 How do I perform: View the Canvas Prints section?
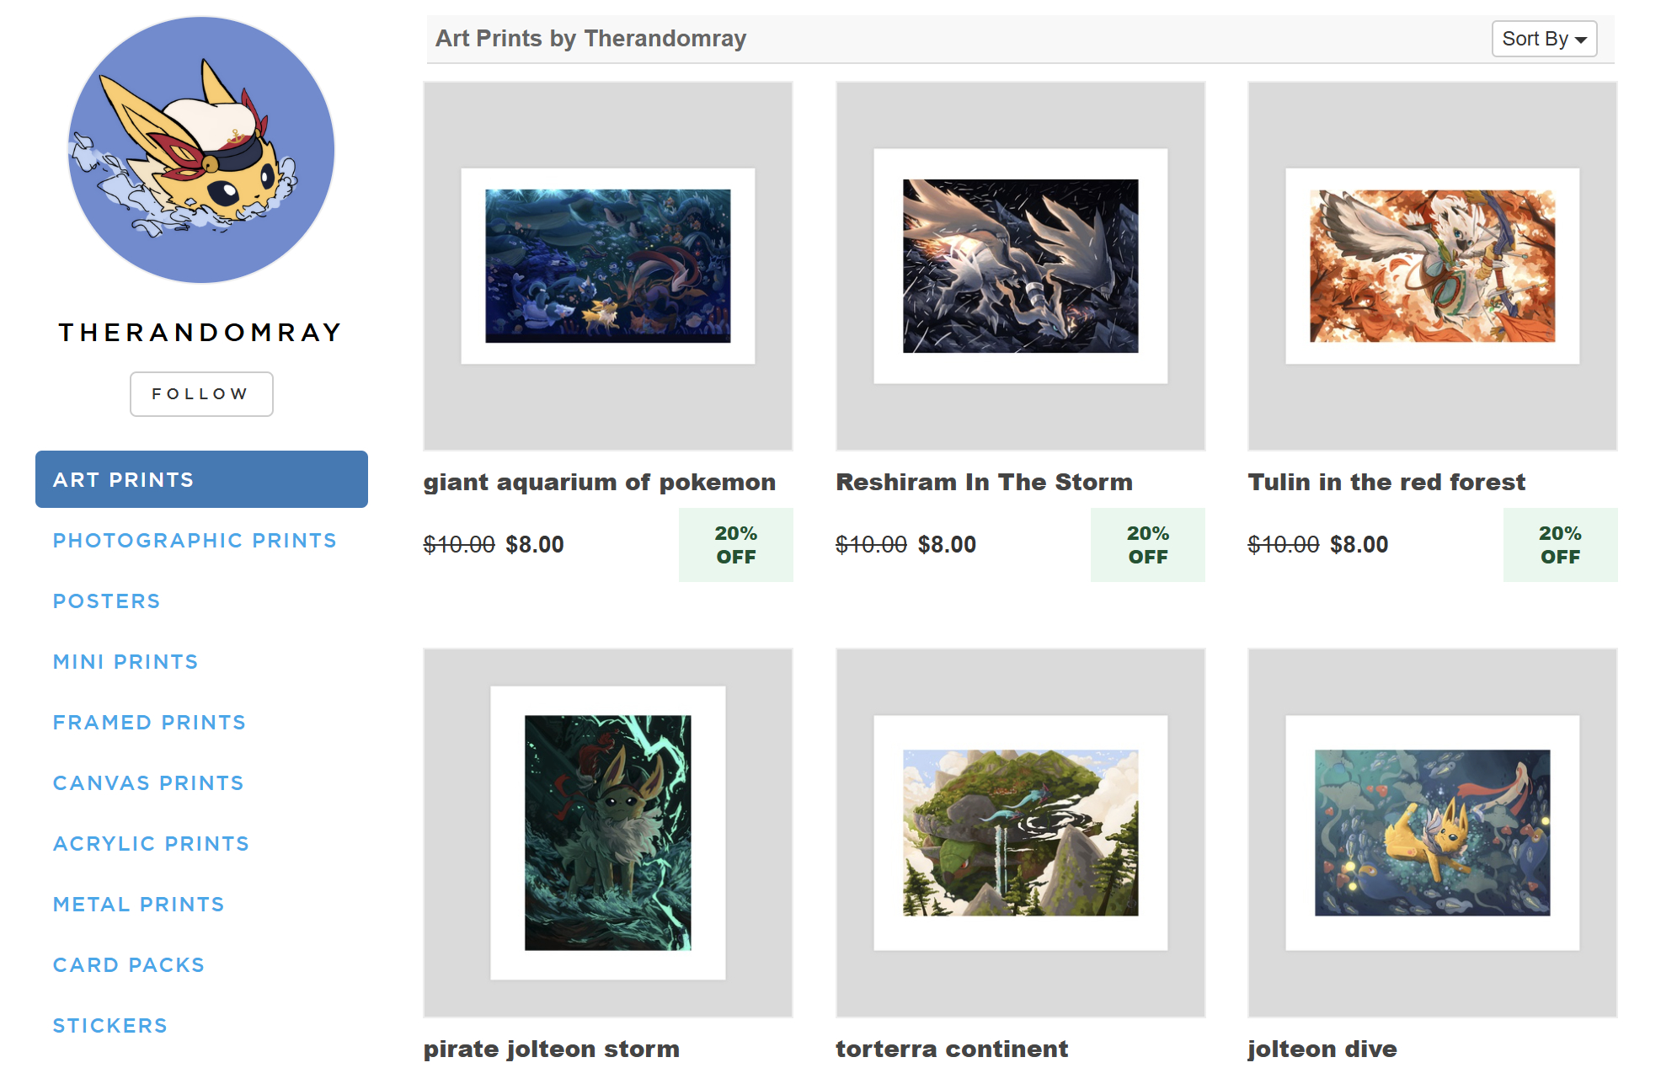(148, 783)
